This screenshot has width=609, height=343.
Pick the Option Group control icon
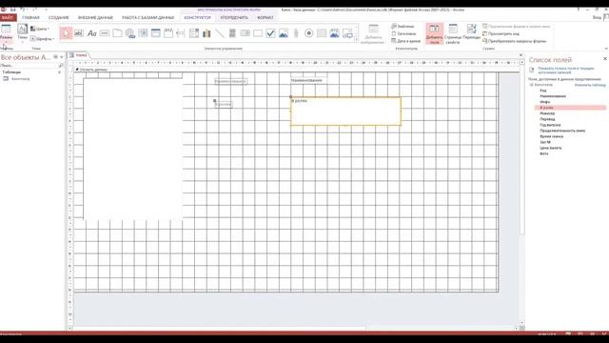click(x=168, y=33)
